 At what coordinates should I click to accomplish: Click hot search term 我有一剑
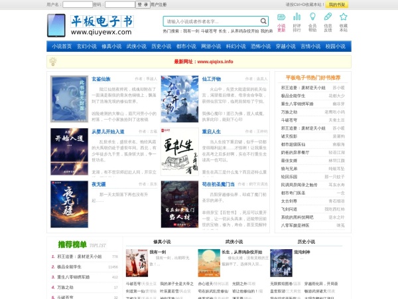(191, 31)
